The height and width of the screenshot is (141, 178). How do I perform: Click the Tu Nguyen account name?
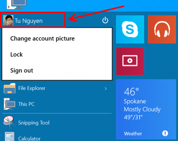click(x=29, y=21)
